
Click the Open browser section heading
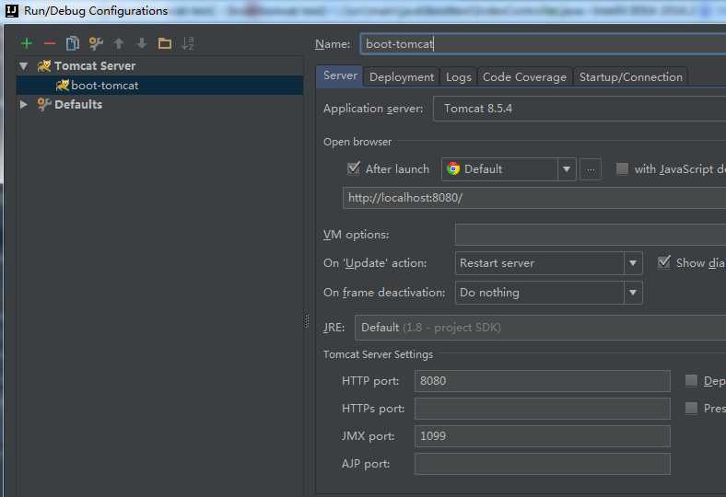[357, 142]
